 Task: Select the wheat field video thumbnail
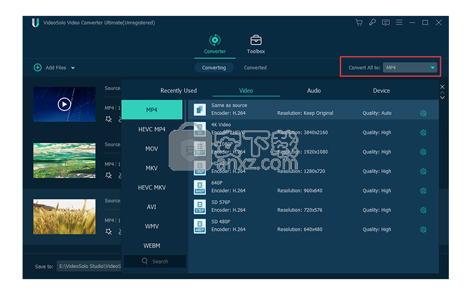[x=65, y=216]
